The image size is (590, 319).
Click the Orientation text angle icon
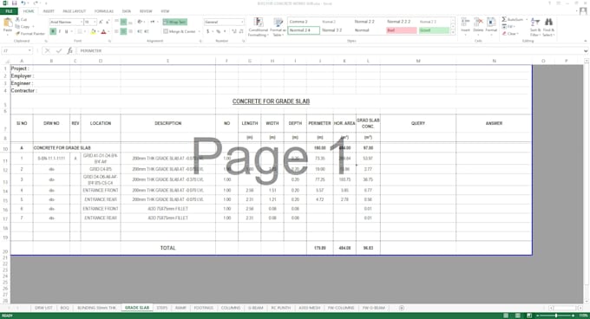pos(140,23)
